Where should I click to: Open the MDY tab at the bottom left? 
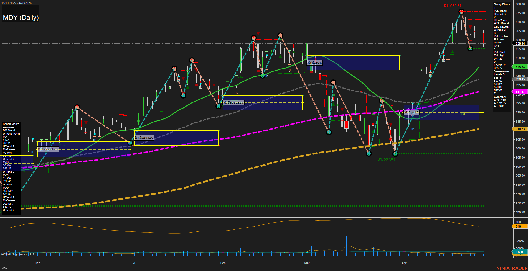[4, 268]
